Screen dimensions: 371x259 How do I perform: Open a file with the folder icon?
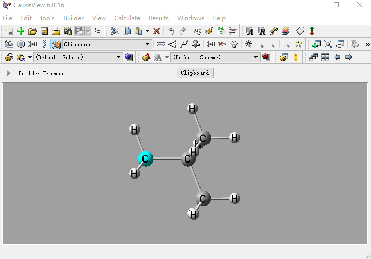pos(33,31)
